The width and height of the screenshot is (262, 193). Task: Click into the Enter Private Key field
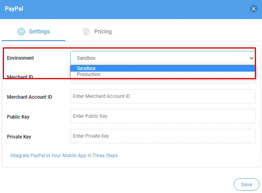point(163,136)
